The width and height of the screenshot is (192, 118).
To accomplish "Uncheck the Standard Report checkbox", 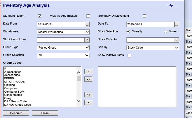I will (x=40, y=16).
